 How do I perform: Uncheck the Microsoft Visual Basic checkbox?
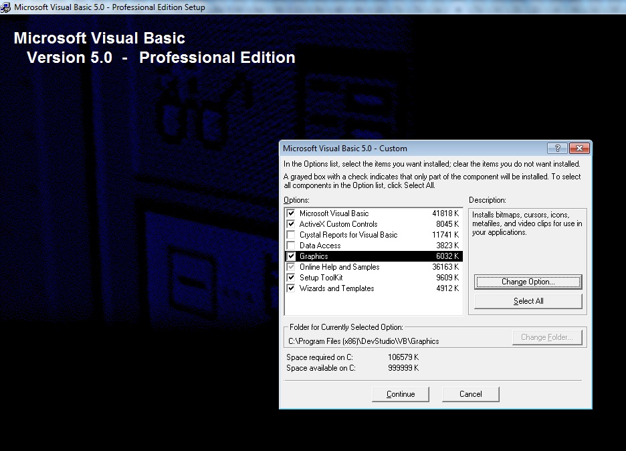(x=291, y=213)
